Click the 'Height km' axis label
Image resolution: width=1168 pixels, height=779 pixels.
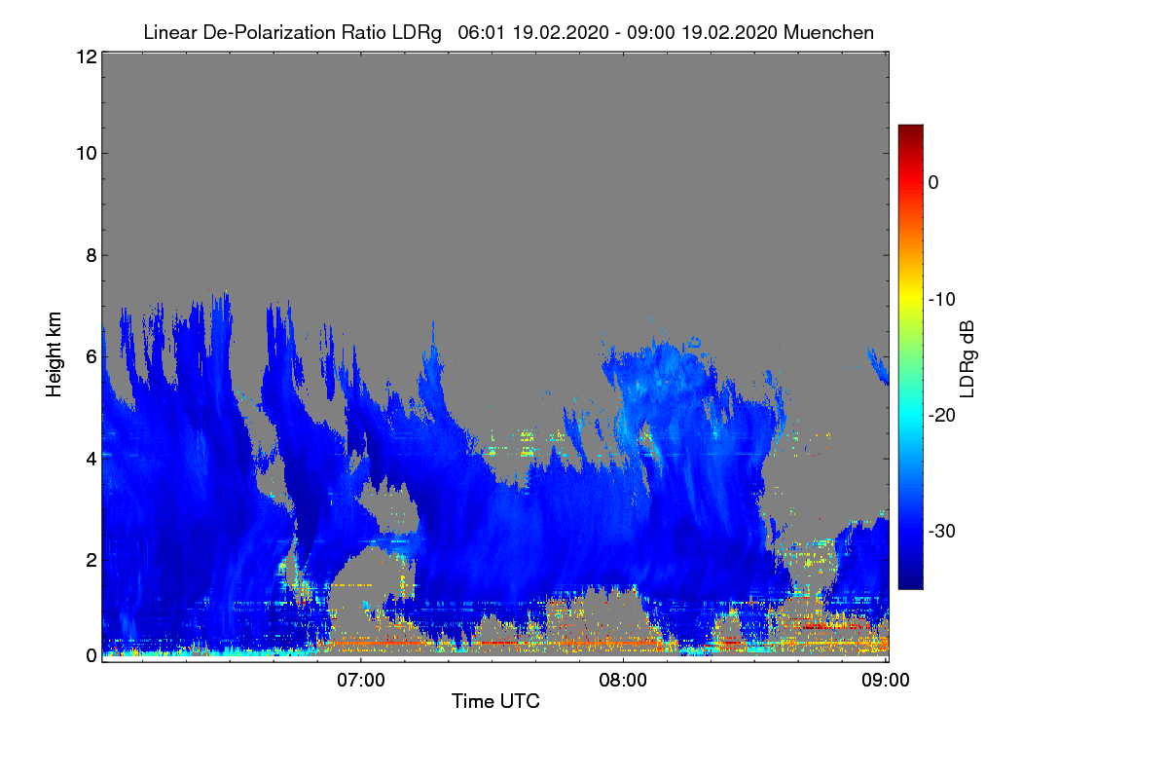54,354
